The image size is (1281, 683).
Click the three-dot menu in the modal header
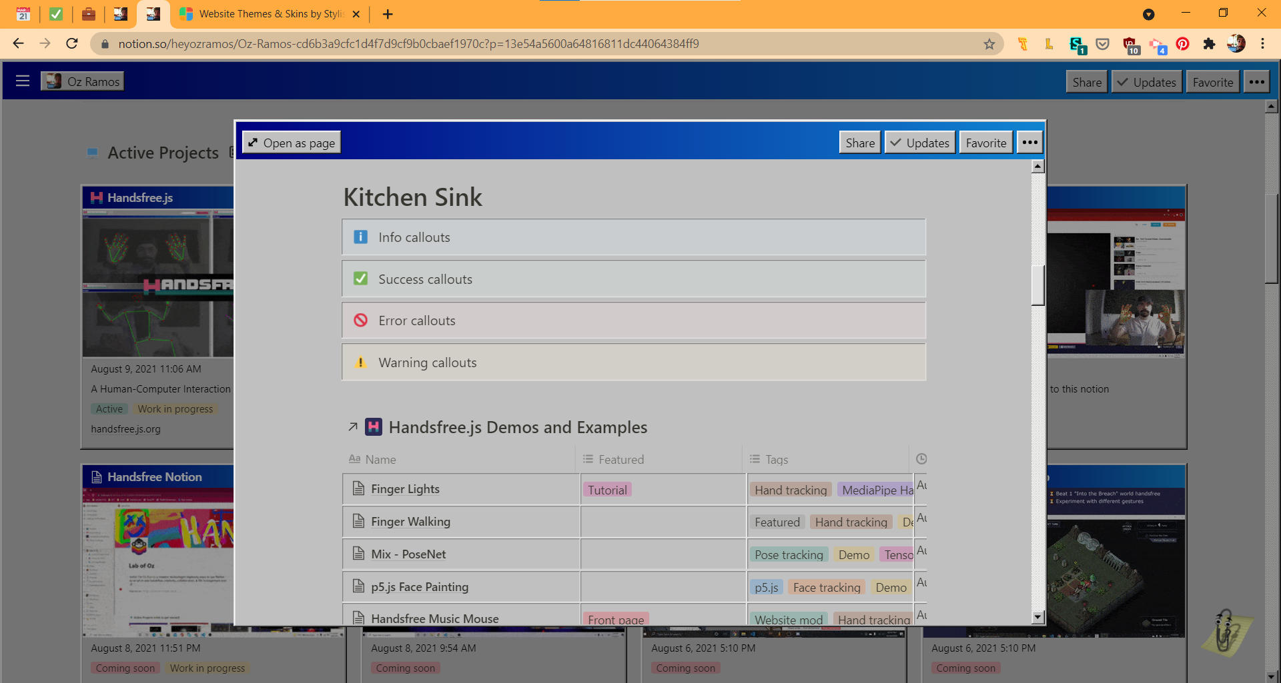(x=1029, y=143)
